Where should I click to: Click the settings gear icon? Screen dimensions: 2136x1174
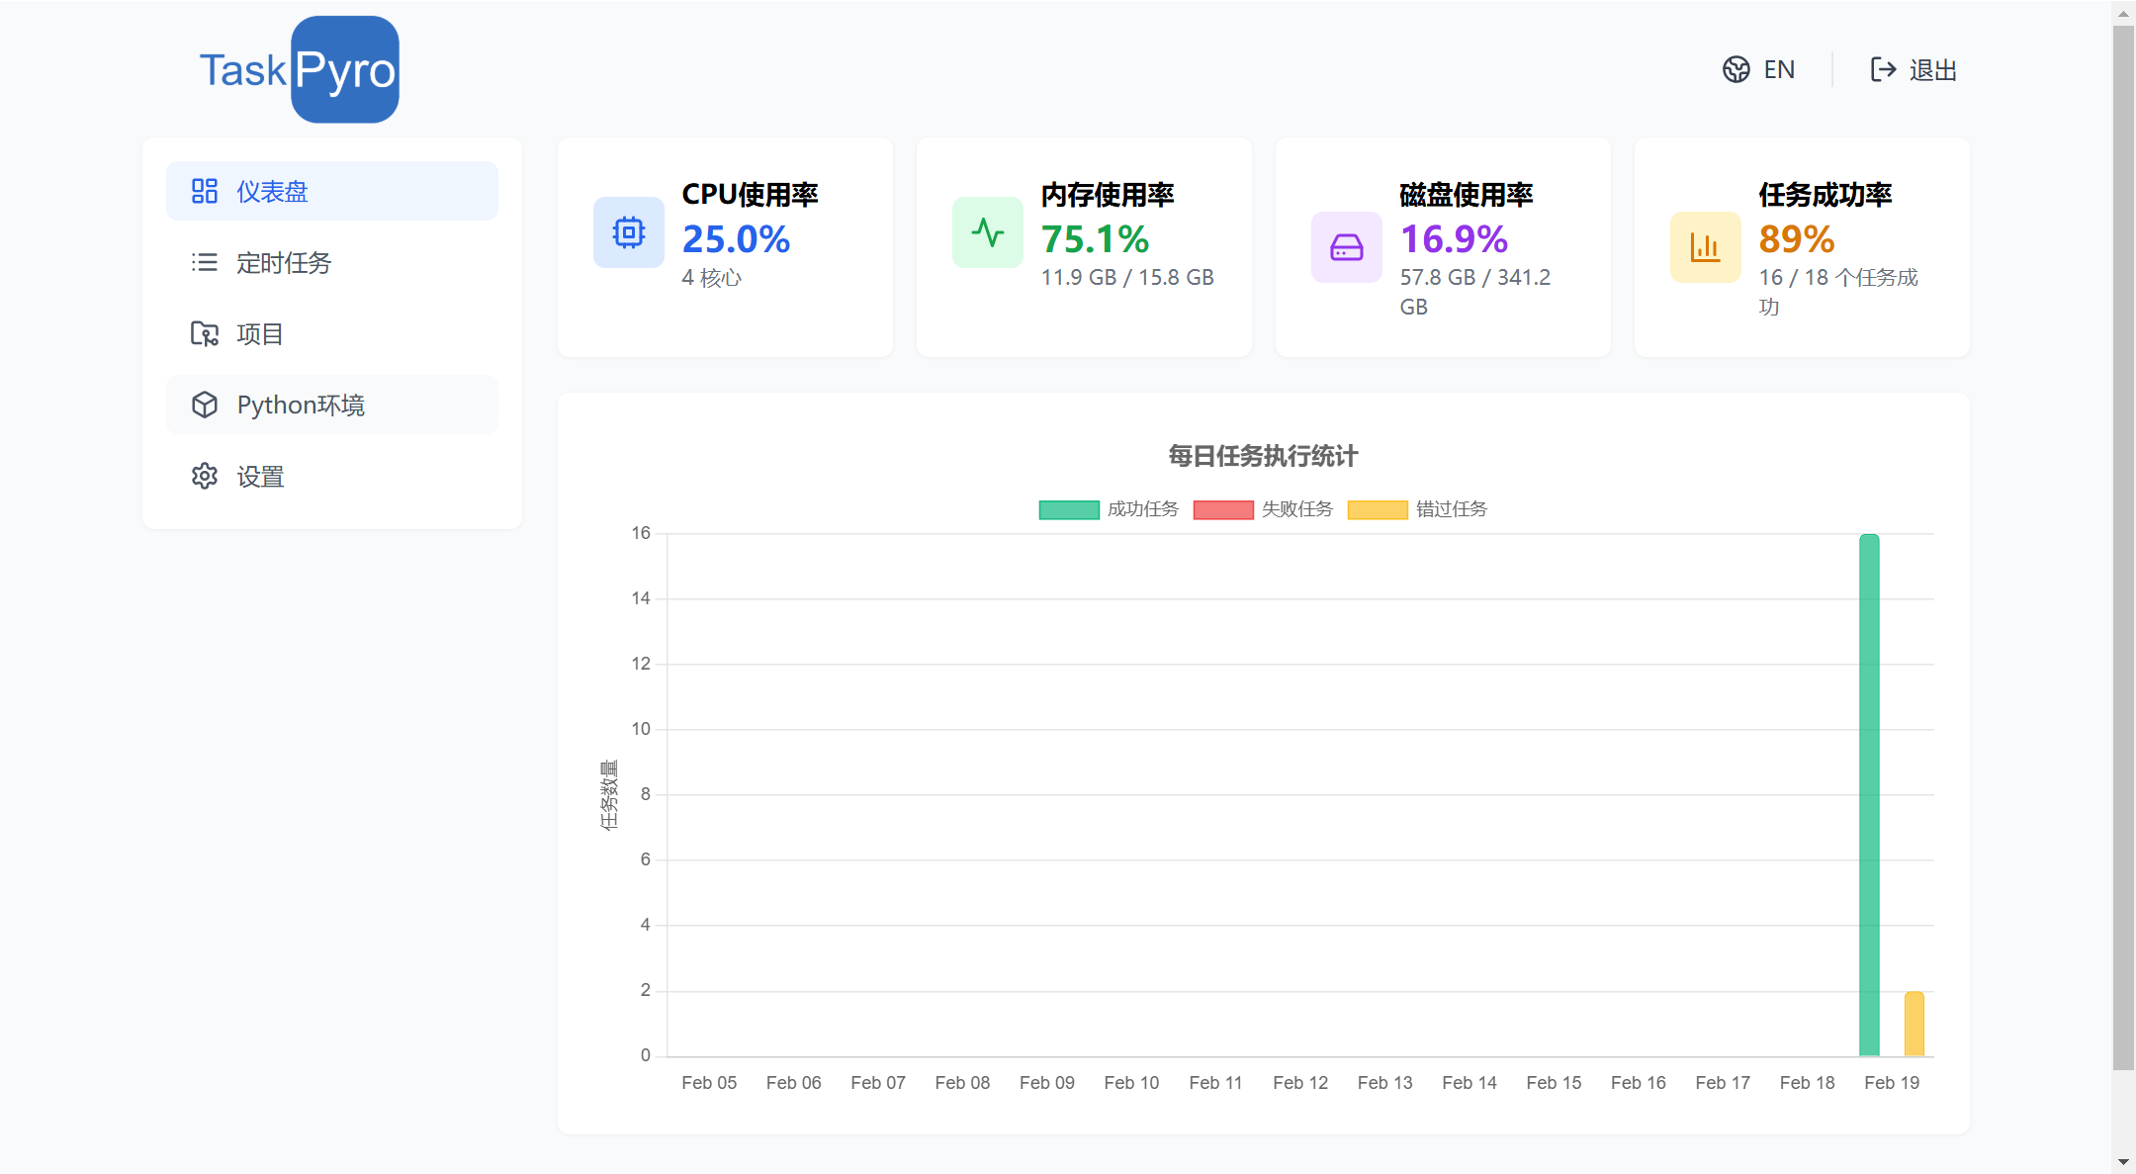pyautogui.click(x=204, y=476)
